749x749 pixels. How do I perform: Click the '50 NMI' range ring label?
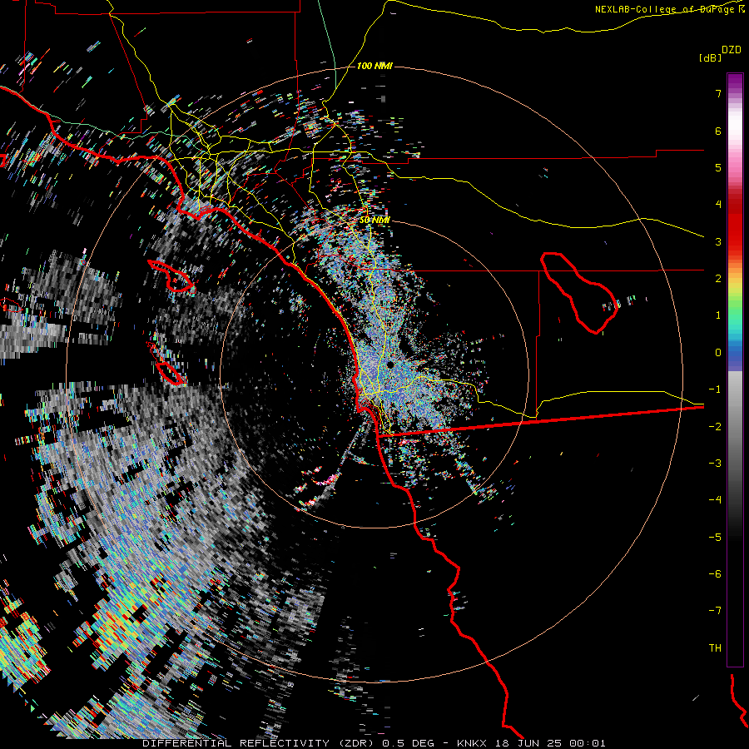[x=374, y=221]
